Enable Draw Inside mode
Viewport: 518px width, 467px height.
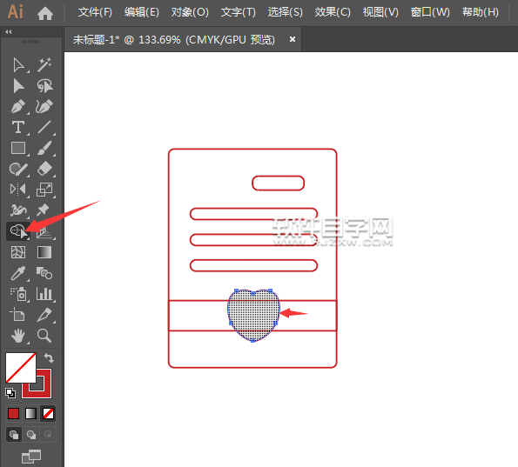48,435
